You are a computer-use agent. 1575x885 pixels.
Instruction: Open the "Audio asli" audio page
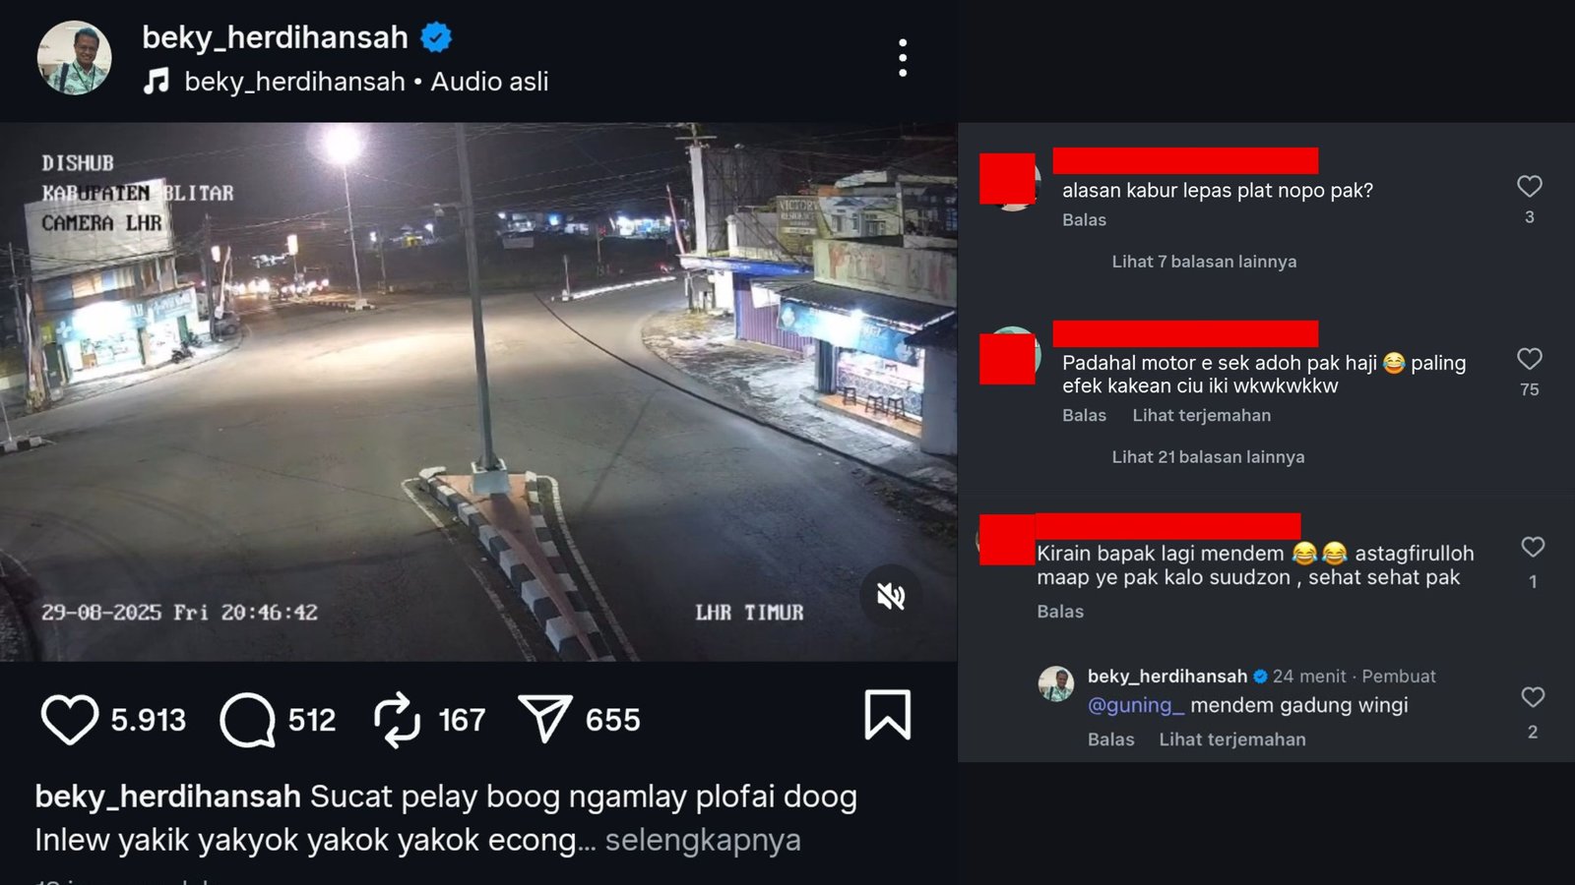click(489, 82)
